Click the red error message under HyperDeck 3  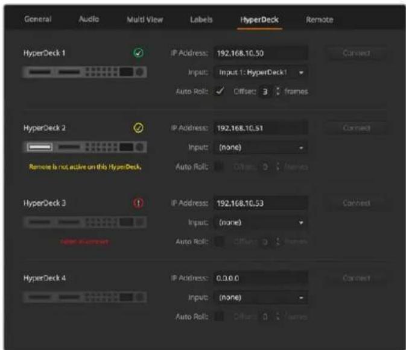point(85,242)
